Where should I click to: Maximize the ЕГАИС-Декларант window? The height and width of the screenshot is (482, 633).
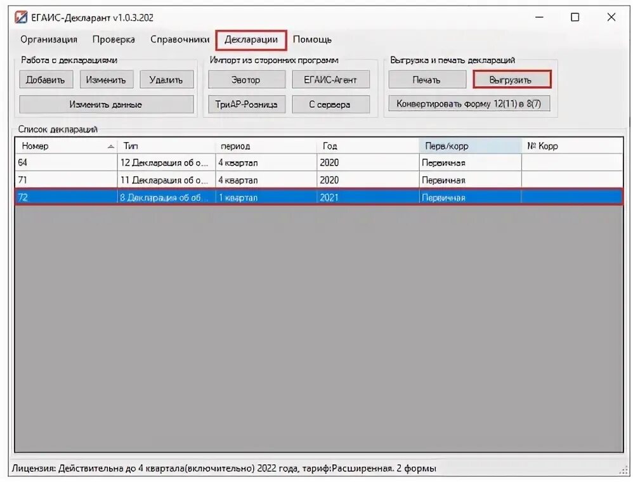coord(575,17)
